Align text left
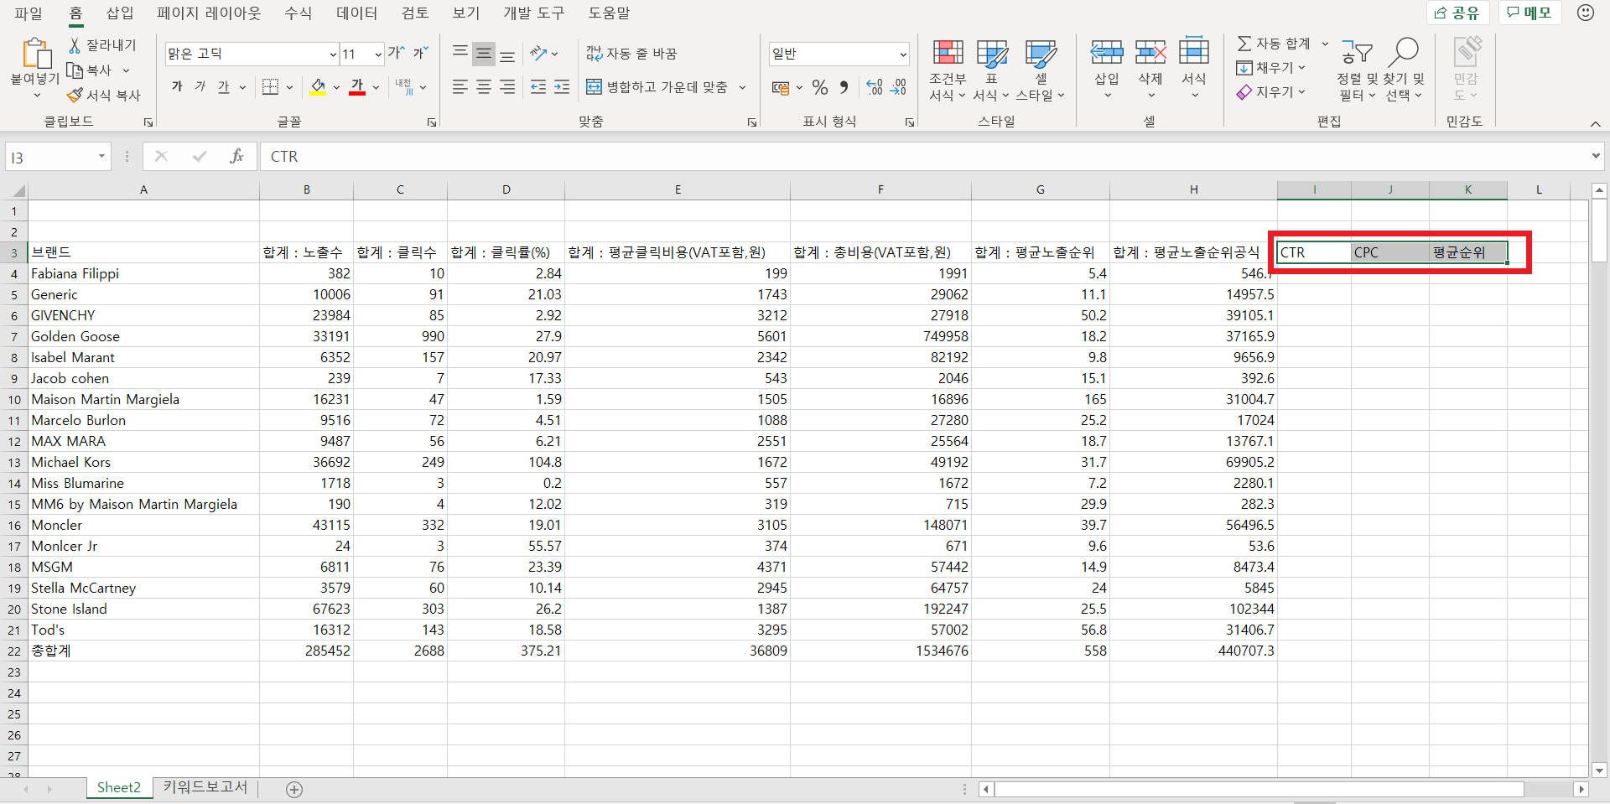Screen dimensions: 1610x804 460,86
